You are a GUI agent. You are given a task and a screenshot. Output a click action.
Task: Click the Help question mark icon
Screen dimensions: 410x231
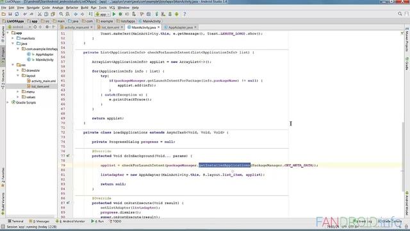(x=184, y=14)
